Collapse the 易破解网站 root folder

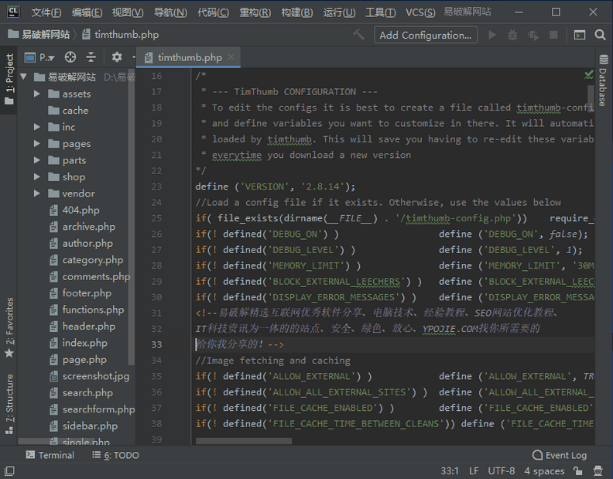(x=23, y=77)
